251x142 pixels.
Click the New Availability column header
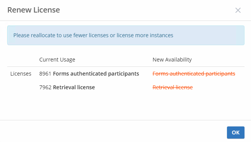point(172,60)
